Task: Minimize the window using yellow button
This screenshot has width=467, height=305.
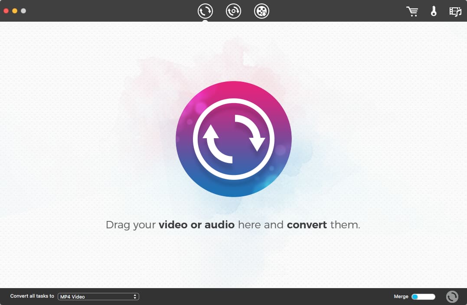Action: (15, 11)
